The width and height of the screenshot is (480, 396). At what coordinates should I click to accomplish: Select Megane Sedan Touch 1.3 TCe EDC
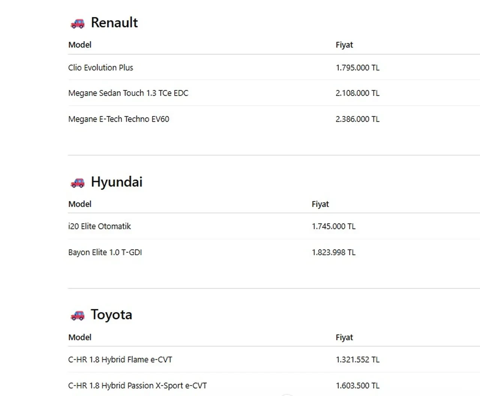coord(128,93)
